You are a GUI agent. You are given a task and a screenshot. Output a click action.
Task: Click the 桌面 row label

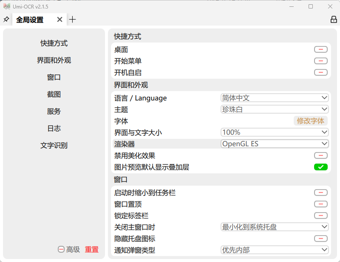pyautogui.click(x=121, y=49)
